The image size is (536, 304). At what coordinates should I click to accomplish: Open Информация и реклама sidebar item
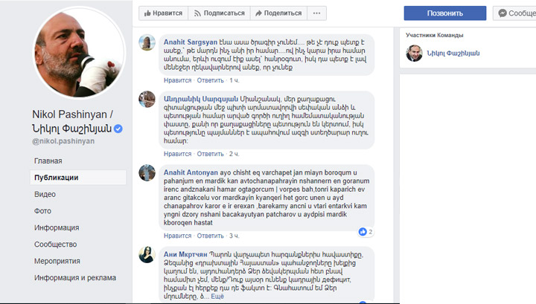click(x=75, y=278)
